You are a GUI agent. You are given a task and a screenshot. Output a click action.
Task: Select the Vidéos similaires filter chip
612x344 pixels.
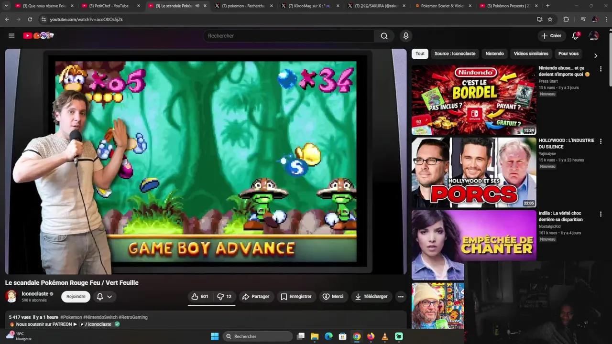(531, 54)
